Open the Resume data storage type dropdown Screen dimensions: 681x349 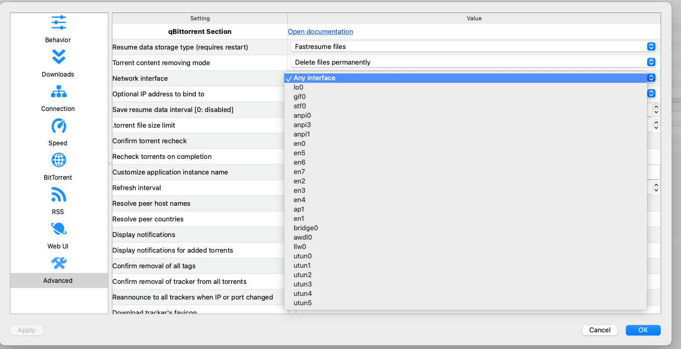473,46
